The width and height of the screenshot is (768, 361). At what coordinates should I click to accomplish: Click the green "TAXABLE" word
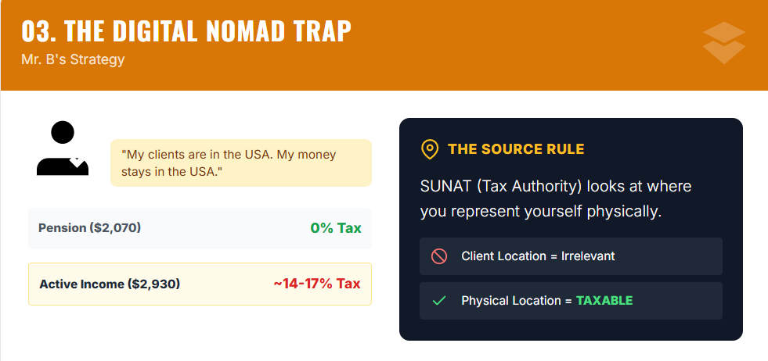[x=604, y=301]
